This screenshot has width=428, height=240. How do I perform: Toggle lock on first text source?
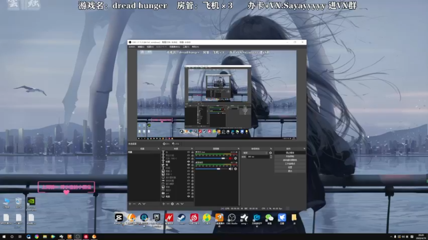tap(193, 152)
